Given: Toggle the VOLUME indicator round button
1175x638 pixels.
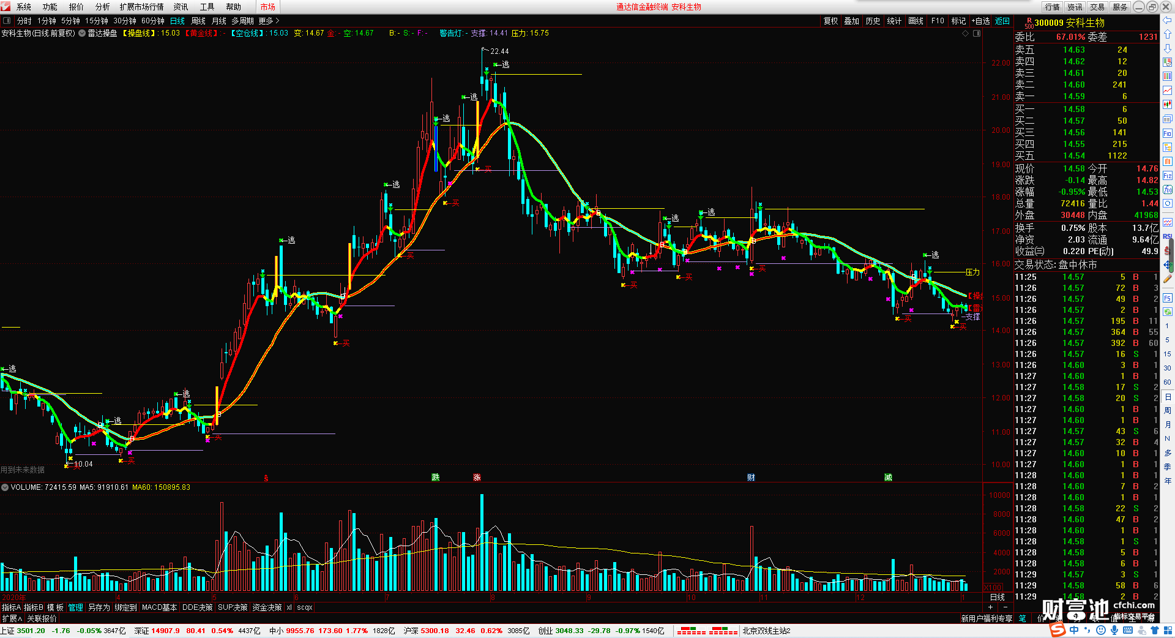Looking at the screenshot, I should point(5,487).
